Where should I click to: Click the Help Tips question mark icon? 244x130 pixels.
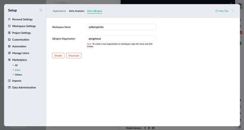pyautogui.click(x=217, y=11)
